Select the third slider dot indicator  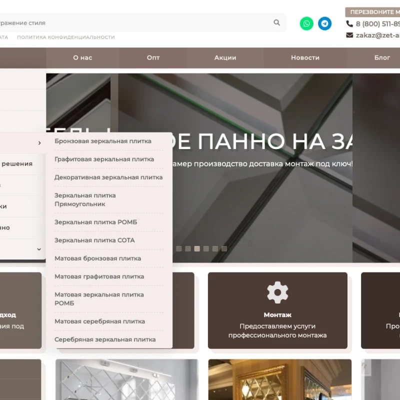click(x=197, y=248)
